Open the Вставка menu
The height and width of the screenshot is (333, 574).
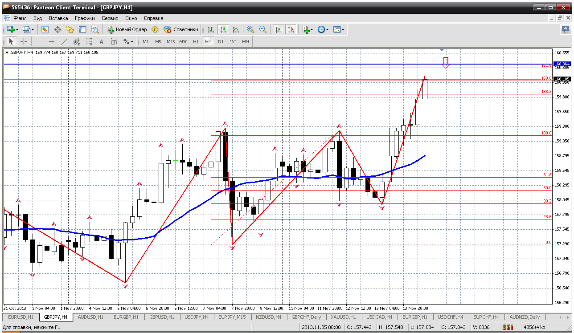(58, 18)
